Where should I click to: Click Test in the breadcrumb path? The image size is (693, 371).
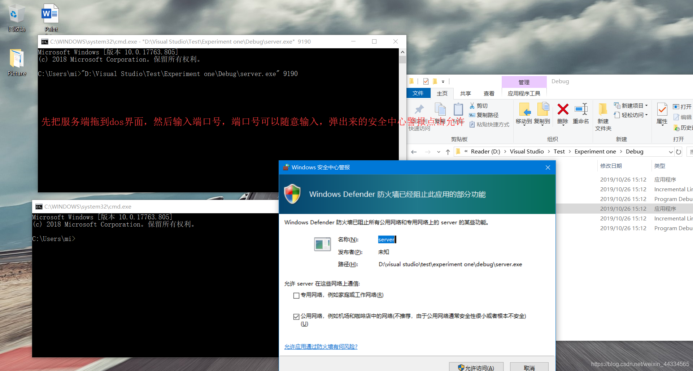[559, 152]
